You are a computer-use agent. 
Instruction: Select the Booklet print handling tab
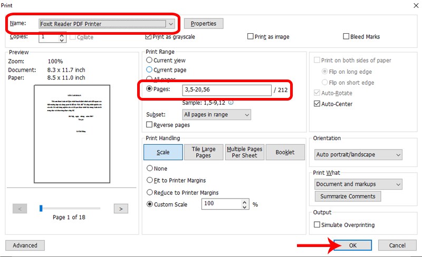click(285, 152)
